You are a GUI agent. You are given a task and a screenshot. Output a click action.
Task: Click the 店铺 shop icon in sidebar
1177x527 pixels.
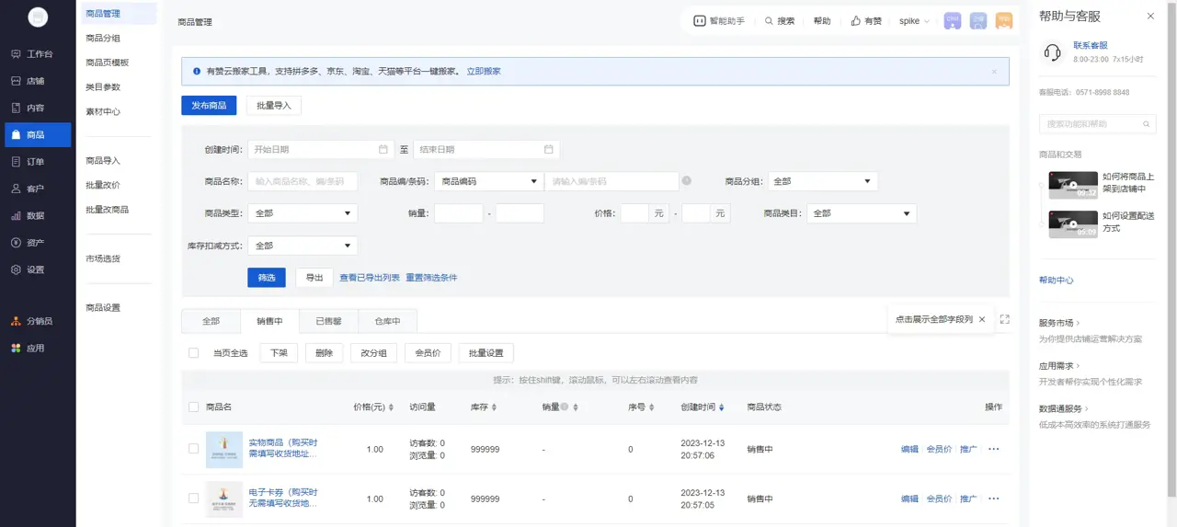tap(17, 81)
